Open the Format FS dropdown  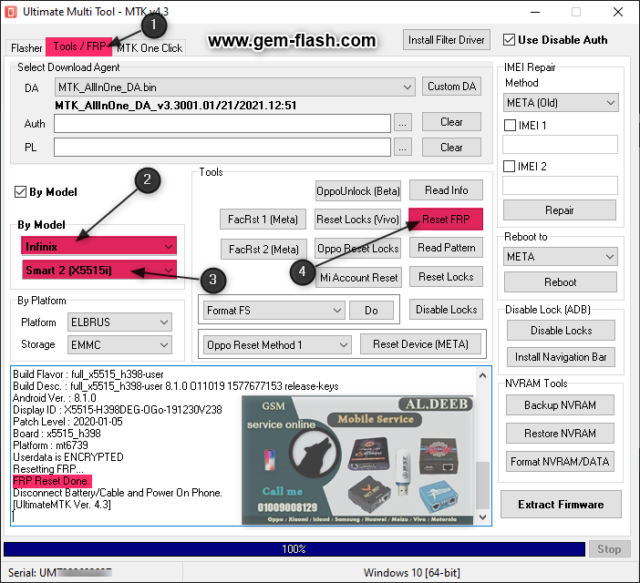click(274, 311)
